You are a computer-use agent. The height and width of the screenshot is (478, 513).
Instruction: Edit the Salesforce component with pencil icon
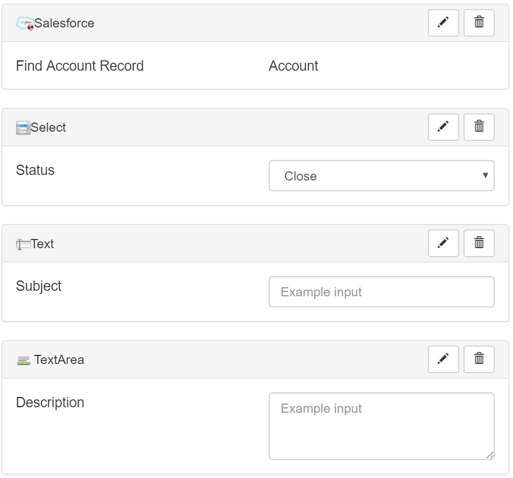[443, 23]
